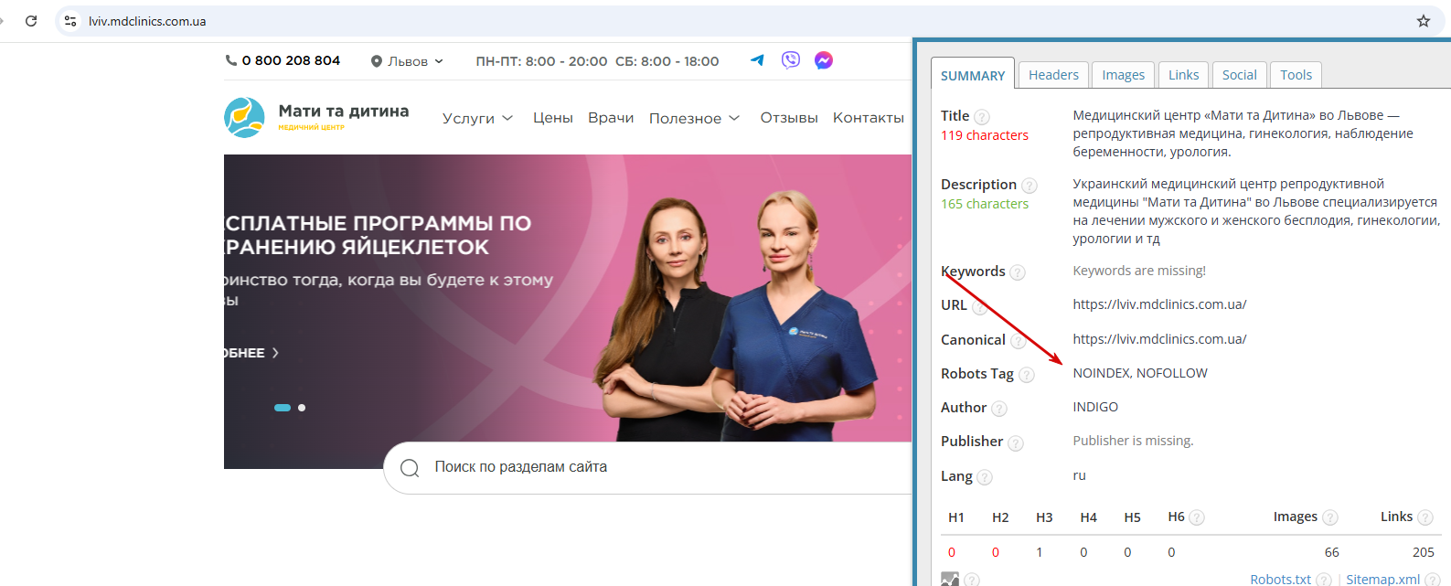The width and height of the screenshot is (1451, 586).
Task: Click help icon next to Description
Action: (x=1030, y=186)
